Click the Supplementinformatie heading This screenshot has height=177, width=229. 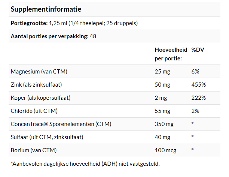click(46, 9)
